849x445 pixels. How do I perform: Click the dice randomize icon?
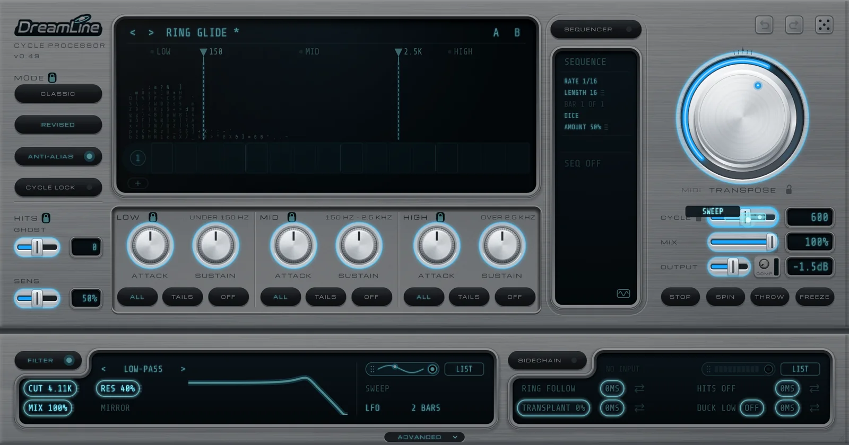(824, 25)
